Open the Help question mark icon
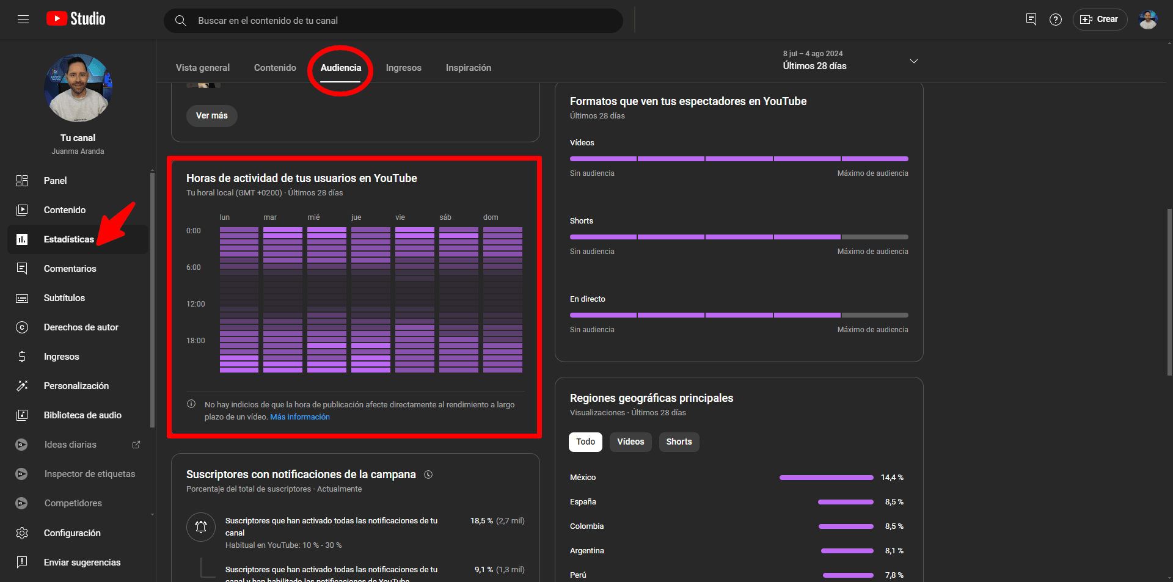Image resolution: width=1173 pixels, height=582 pixels. [1056, 20]
